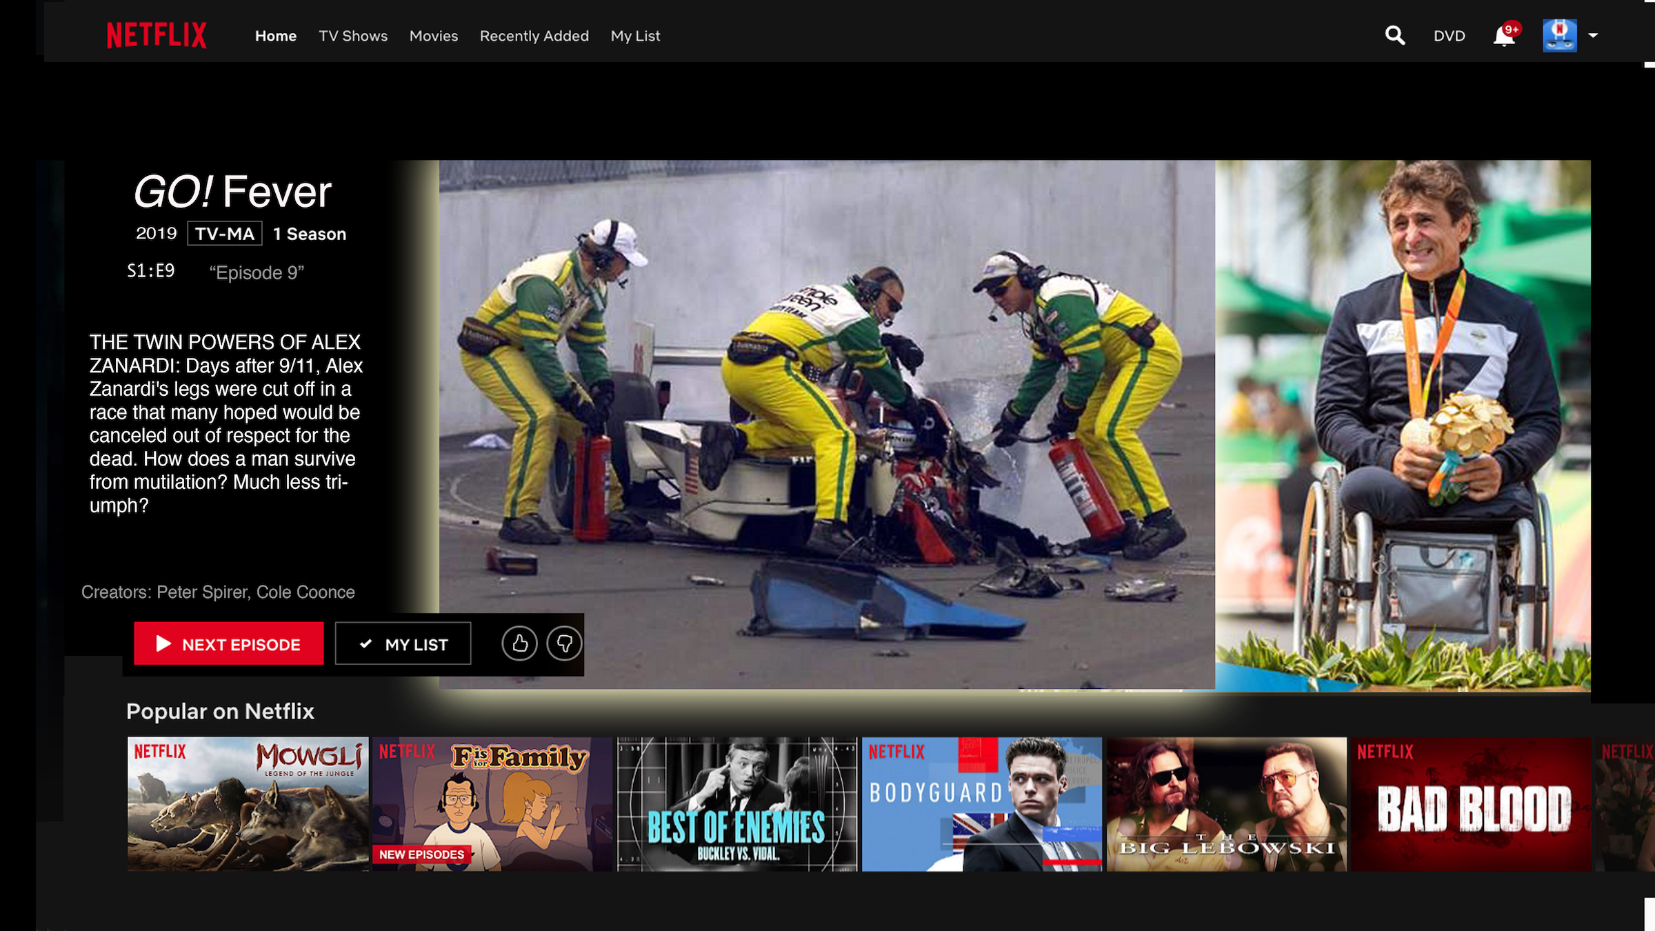
Task: Click the profile avatar icon
Action: point(1559,35)
